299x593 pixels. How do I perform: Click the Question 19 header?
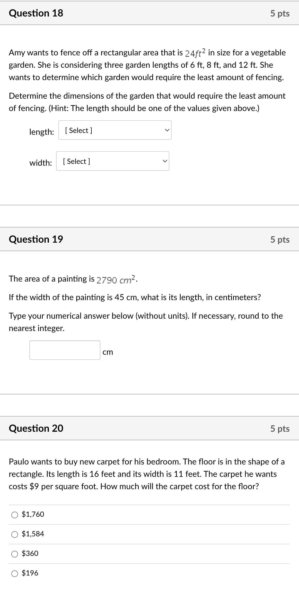pyautogui.click(x=36, y=239)
